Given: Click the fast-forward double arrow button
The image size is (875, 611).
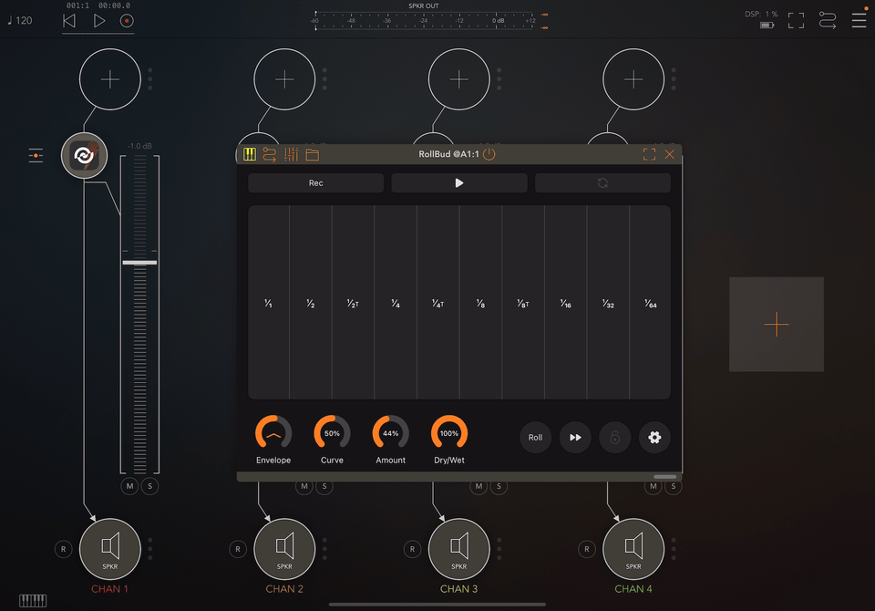Looking at the screenshot, I should tap(575, 438).
